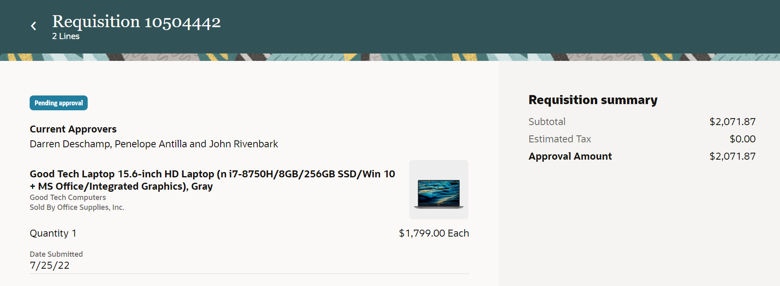This screenshot has height=286, width=780.
Task: Click the Requisition 10504442 title
Action: click(136, 21)
